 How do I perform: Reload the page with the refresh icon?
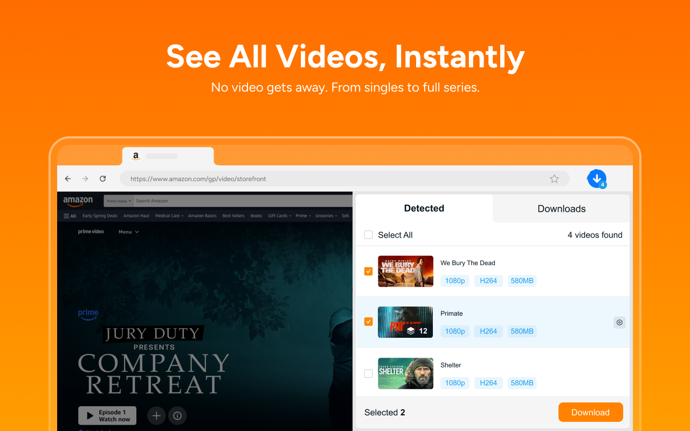(102, 179)
